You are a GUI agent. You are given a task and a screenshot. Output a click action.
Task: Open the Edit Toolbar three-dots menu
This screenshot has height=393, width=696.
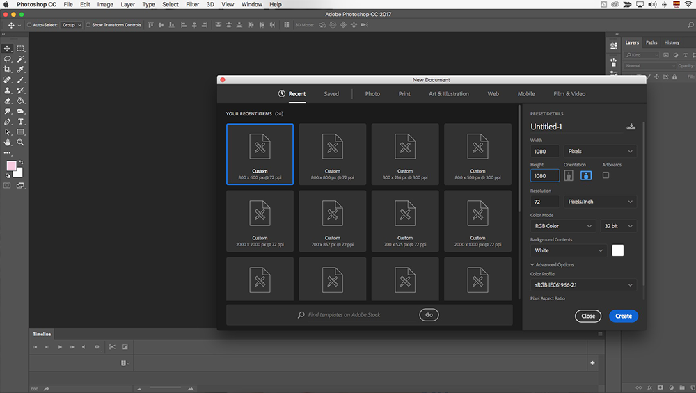8,152
